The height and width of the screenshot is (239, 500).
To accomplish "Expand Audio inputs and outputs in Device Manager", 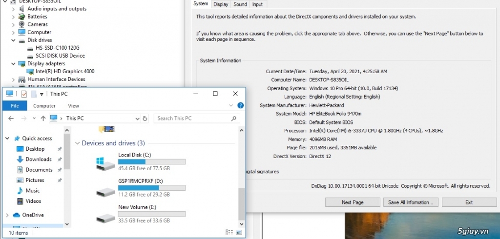I will point(13,9).
